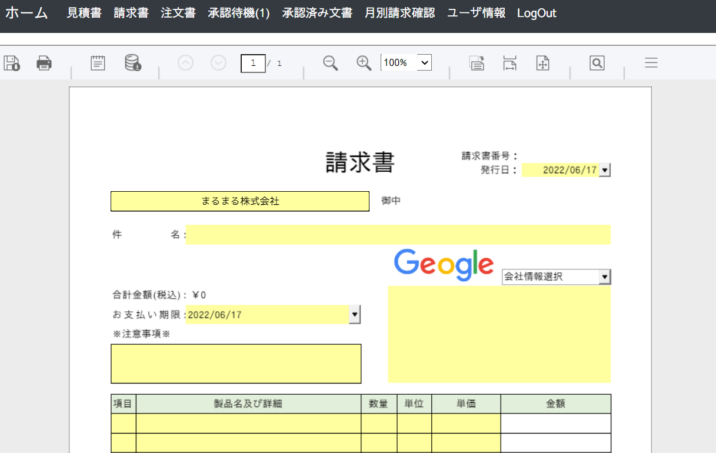Open the 注文書 menu item
Image resolution: width=716 pixels, height=453 pixels.
click(178, 13)
